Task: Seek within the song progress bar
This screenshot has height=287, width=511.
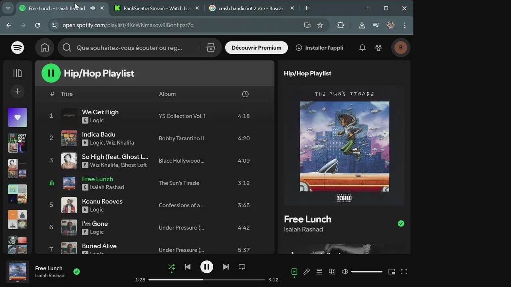Action: (207, 280)
